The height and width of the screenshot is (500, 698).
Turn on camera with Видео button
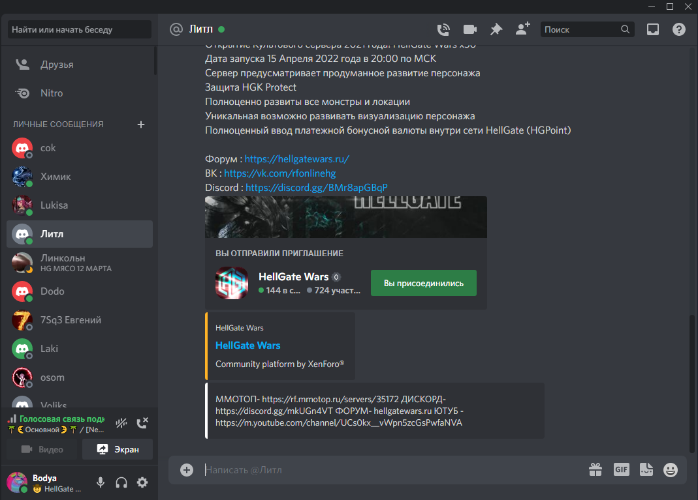[42, 449]
